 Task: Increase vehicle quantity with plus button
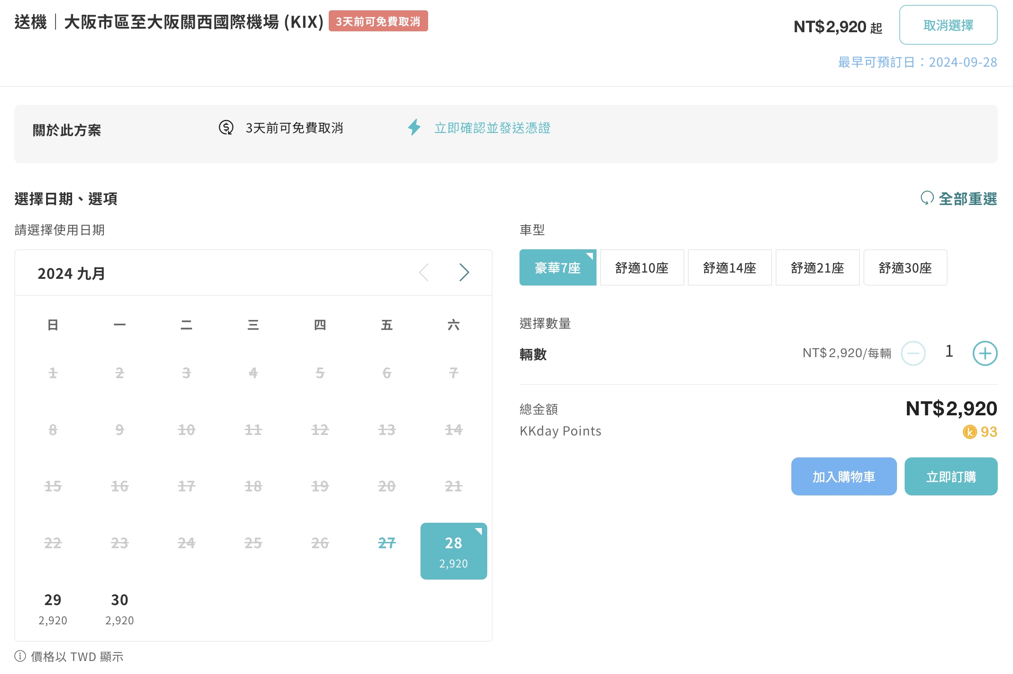[x=985, y=353]
